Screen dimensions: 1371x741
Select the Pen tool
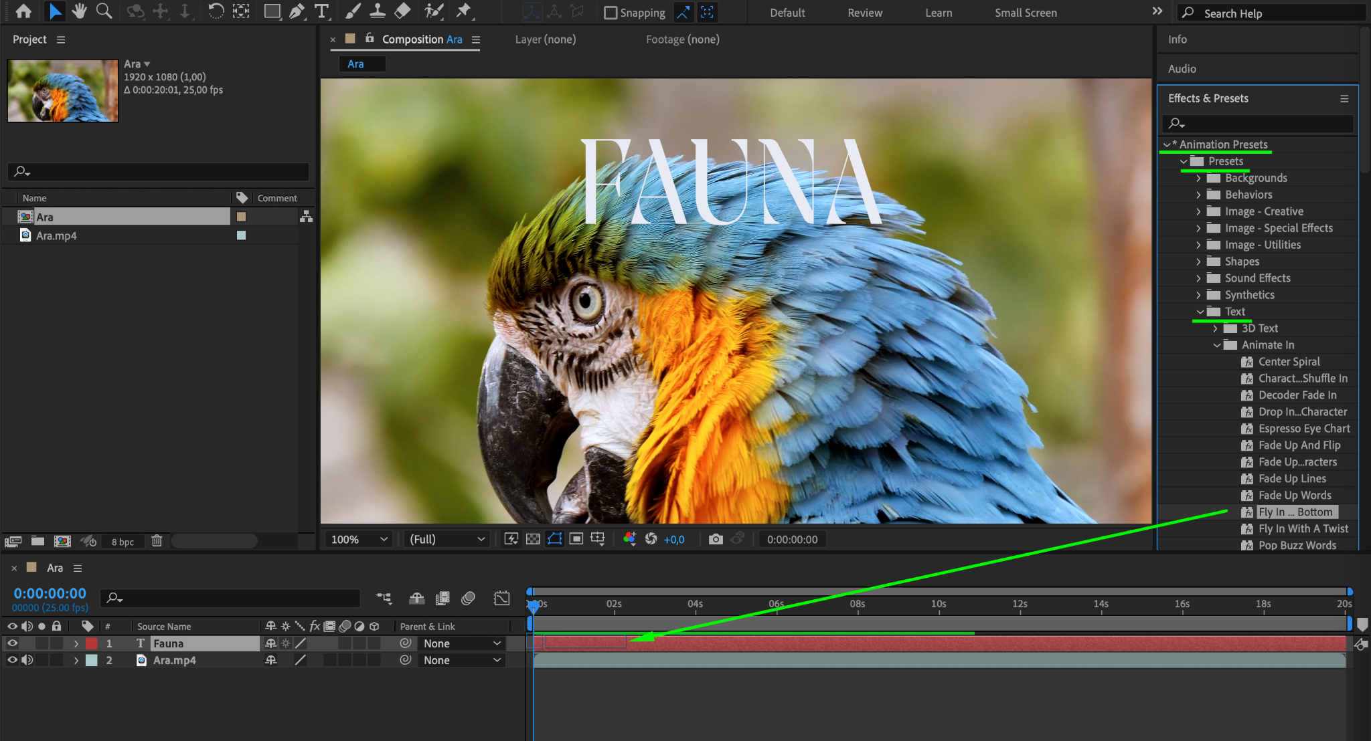tap(297, 11)
